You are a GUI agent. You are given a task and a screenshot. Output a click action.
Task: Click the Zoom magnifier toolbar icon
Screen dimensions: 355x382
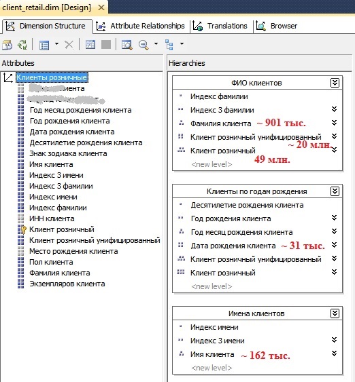[x=143, y=45]
